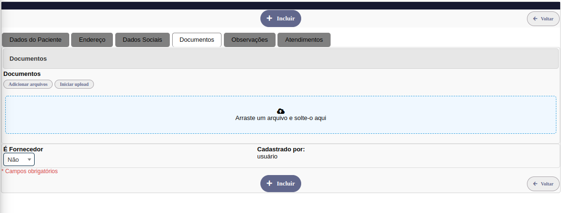Click the gray Documentos section header
Image resolution: width=563 pixels, height=213 pixels.
281,59
